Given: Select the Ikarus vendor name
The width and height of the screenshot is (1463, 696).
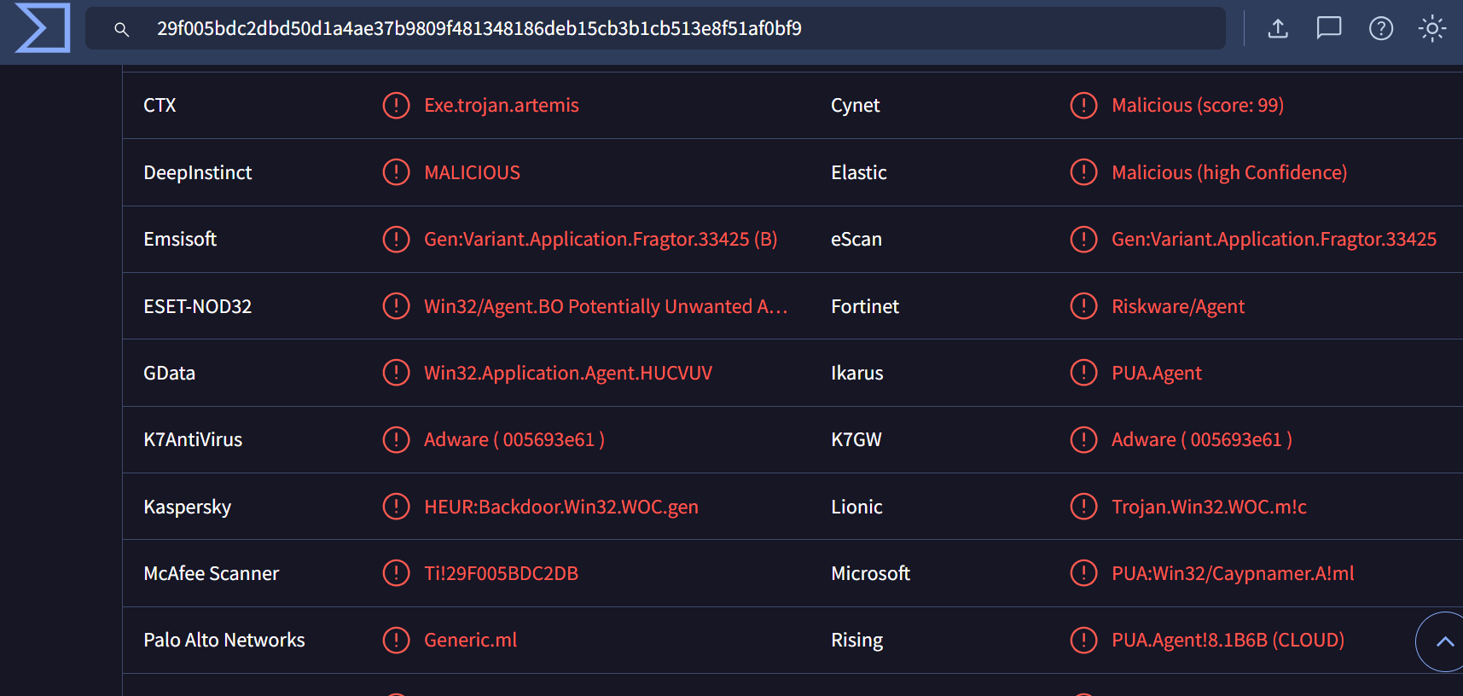Looking at the screenshot, I should tap(857, 373).
